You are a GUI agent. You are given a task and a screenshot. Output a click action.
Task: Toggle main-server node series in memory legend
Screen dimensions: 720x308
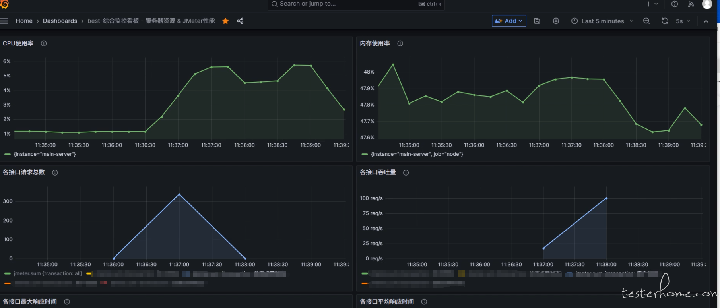click(417, 154)
